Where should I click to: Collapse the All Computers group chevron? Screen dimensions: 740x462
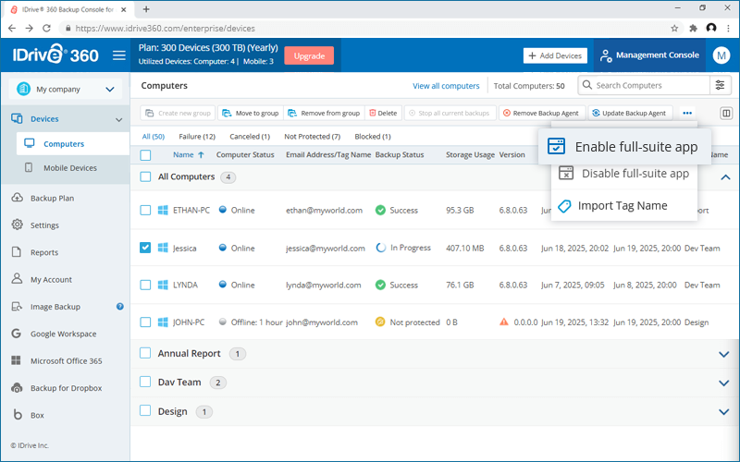725,177
